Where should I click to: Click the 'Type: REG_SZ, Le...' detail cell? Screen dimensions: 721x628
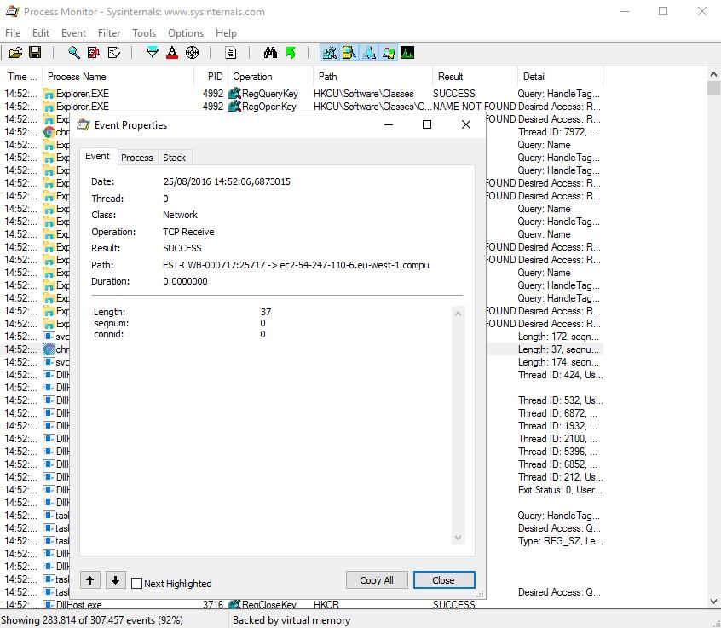[x=560, y=541]
